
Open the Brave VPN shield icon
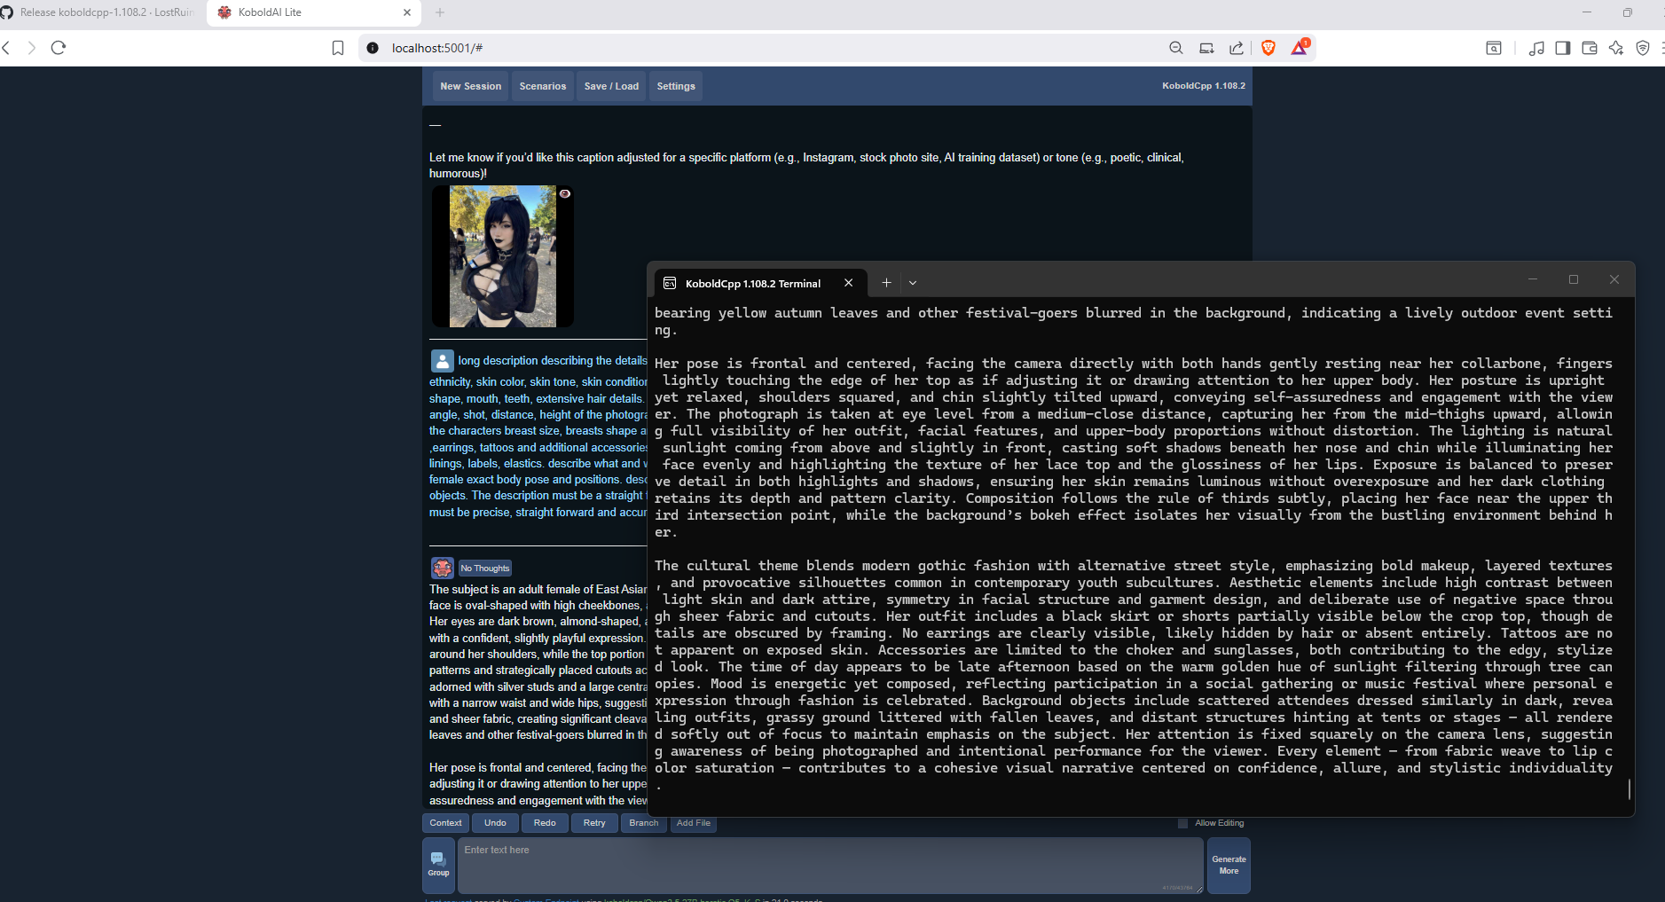click(1643, 48)
